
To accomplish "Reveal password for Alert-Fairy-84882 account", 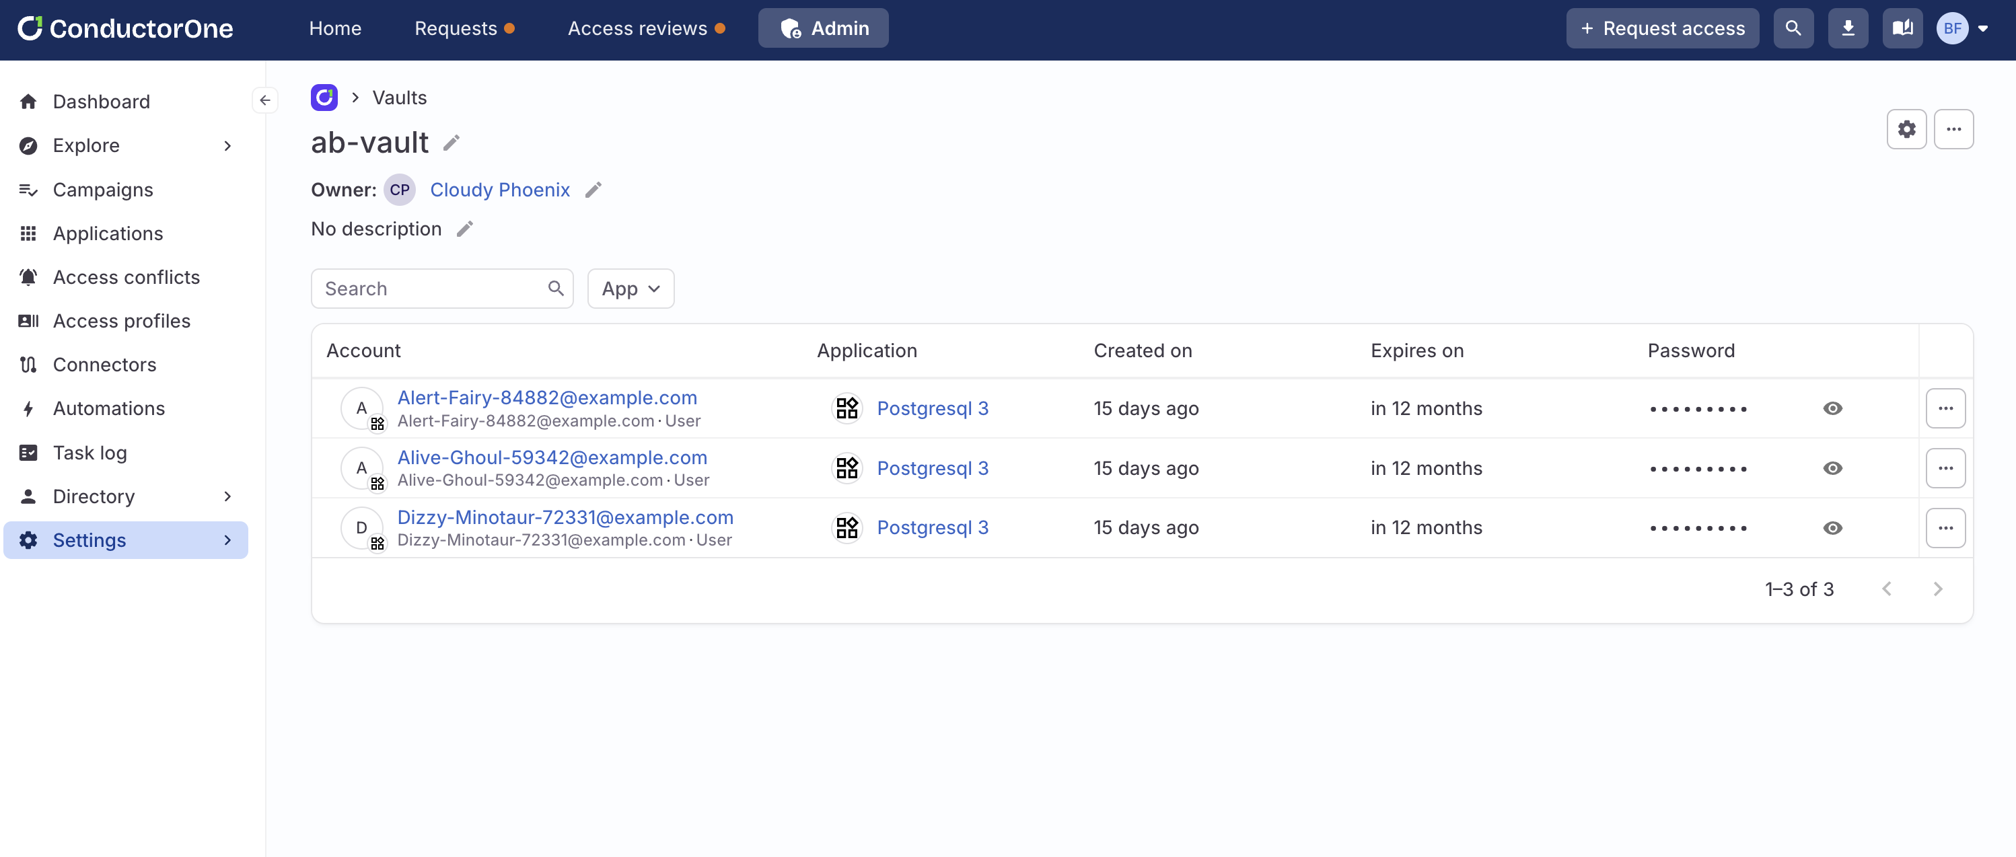I will pos(1832,408).
